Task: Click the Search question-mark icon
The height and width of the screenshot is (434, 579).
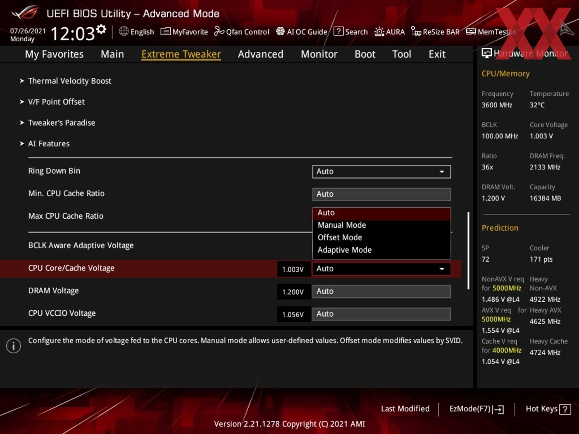Action: point(338,31)
